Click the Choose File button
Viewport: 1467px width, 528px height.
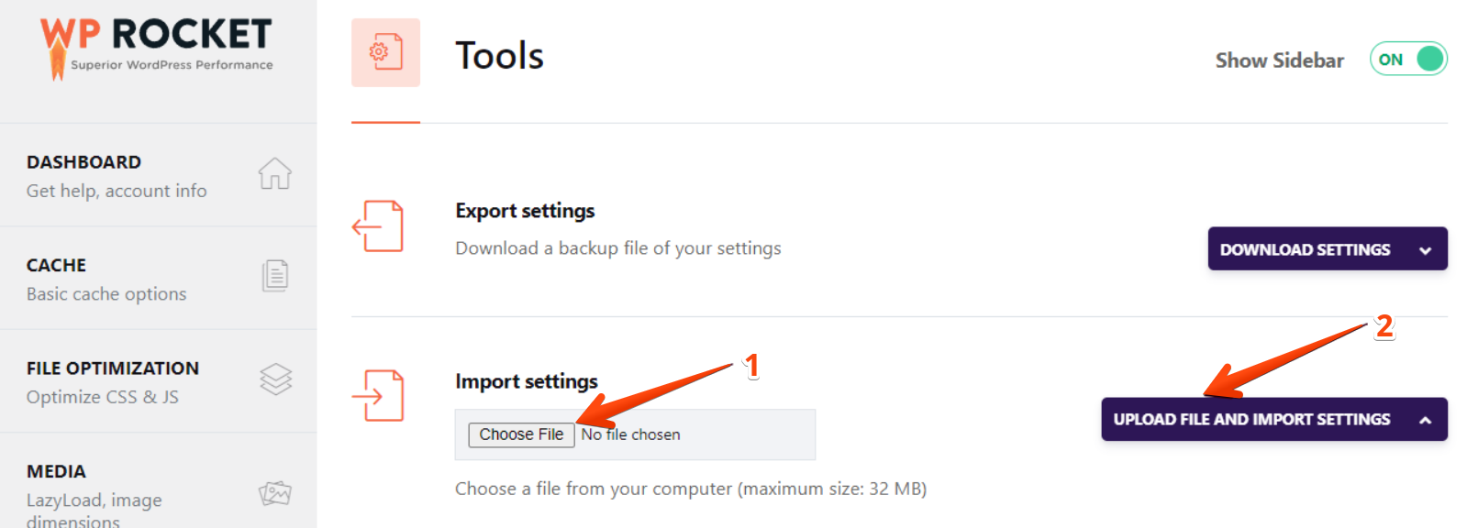coord(521,434)
